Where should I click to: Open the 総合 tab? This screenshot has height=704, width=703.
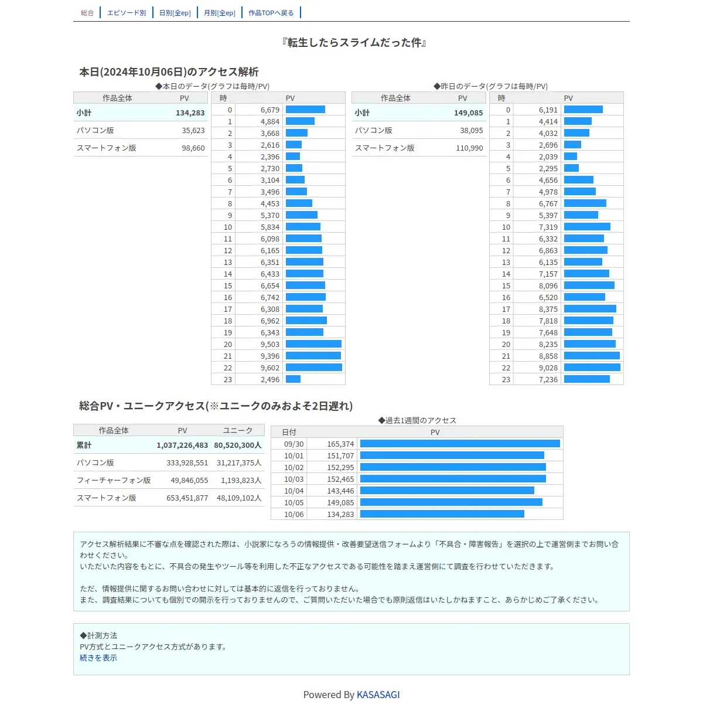pos(87,13)
